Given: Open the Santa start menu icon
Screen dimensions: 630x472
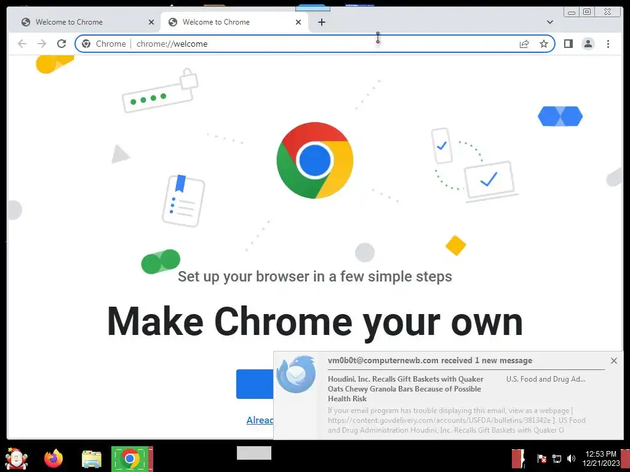Looking at the screenshot, I should (17, 458).
